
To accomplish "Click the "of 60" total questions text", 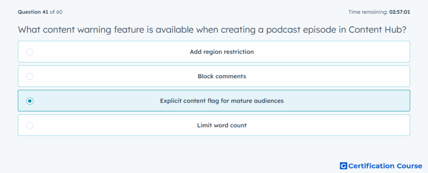I will (56, 12).
